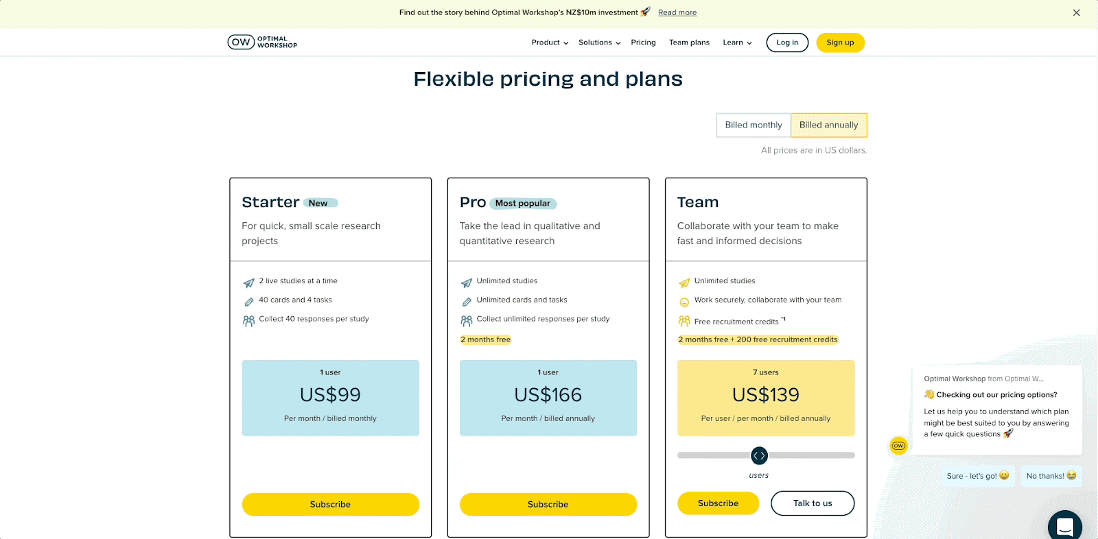Click the '7 users' label in Team plan
Viewport: 1098px width, 539px height.
(766, 372)
